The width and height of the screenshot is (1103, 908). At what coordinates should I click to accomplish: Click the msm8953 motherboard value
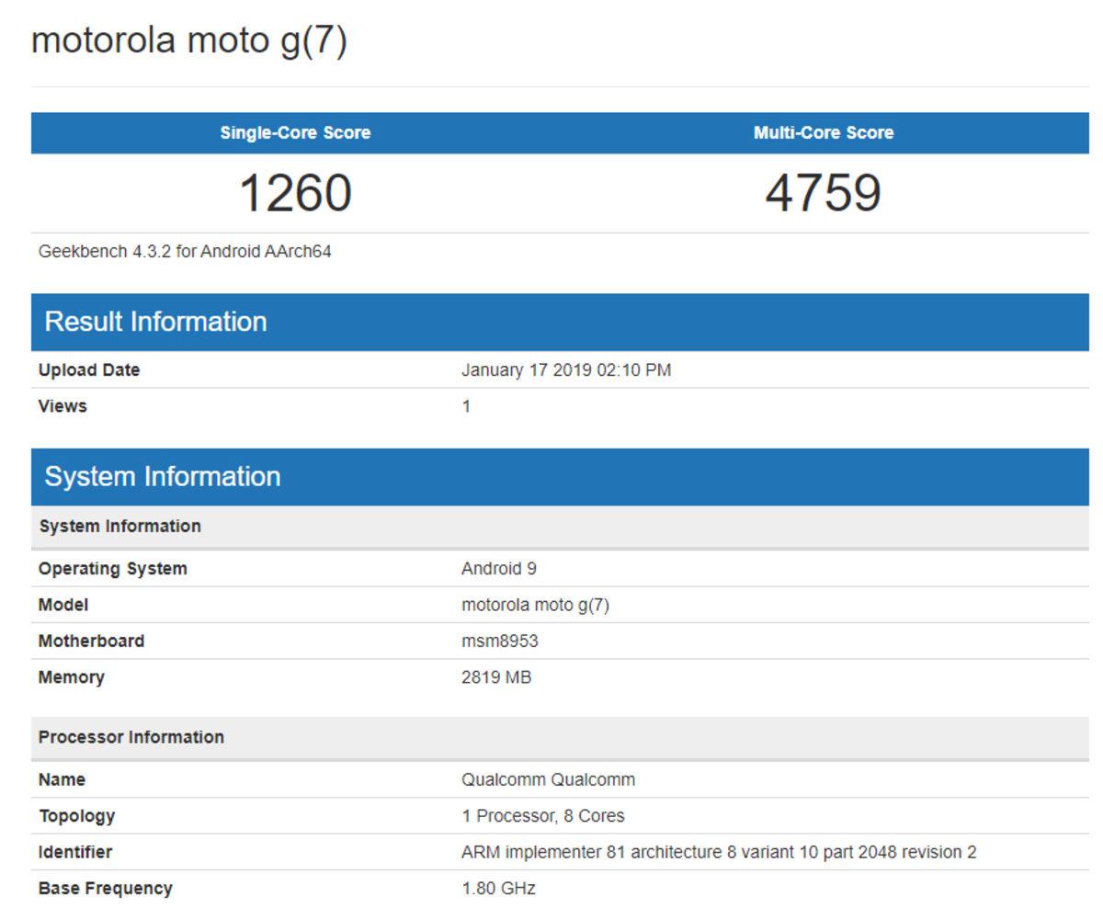pyautogui.click(x=497, y=641)
